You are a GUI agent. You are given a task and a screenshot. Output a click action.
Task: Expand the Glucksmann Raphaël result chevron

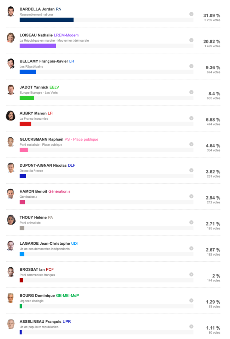coord(191,144)
